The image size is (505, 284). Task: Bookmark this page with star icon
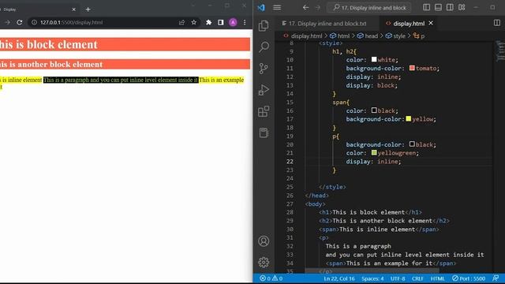tap(193, 22)
